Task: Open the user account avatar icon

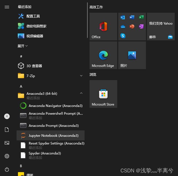Action: (7, 116)
